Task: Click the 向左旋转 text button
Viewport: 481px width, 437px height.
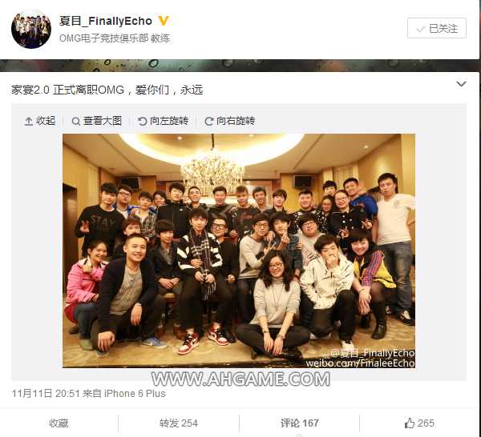Action: tap(169, 121)
